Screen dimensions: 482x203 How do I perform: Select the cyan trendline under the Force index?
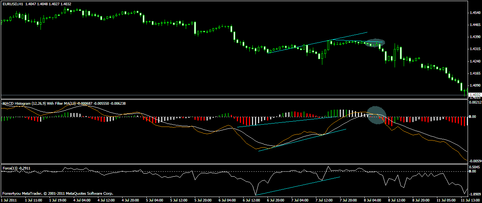[x=298, y=186]
